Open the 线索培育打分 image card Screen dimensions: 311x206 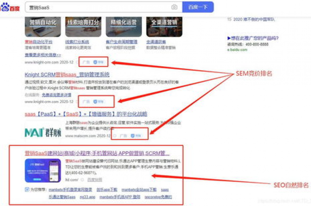[83, 27]
